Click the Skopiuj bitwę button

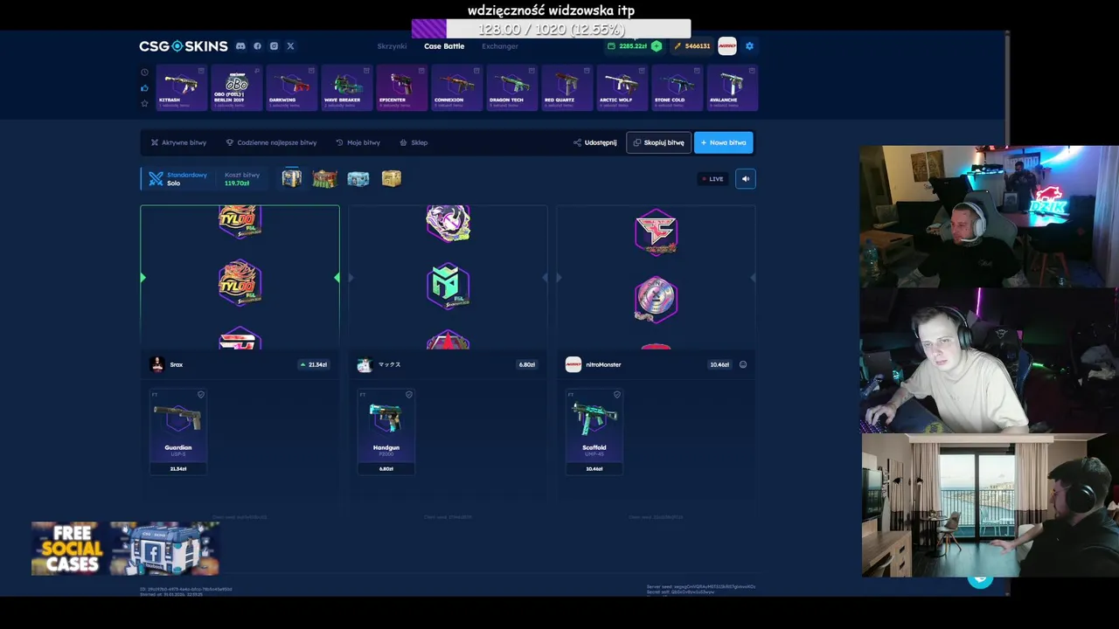659,142
